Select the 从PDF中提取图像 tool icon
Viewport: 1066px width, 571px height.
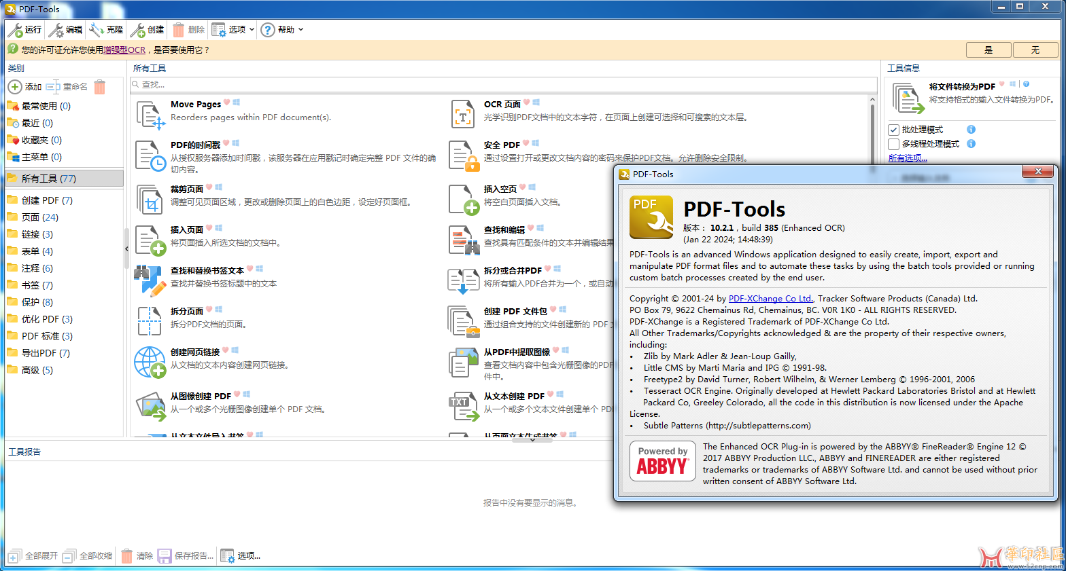[x=464, y=362]
